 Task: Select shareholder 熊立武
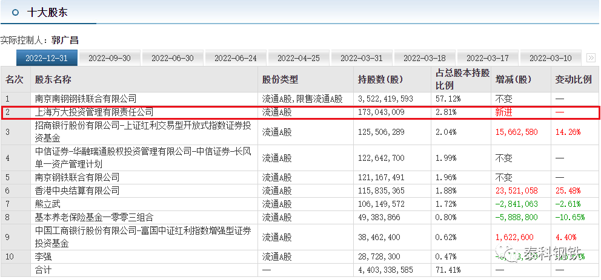click(47, 204)
